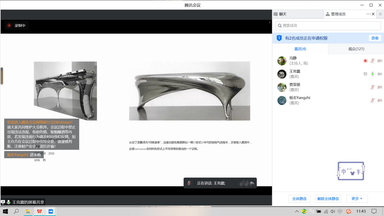384x216 pixels.
Task: Click 查看 to review permission requests
Action: pyautogui.click(x=375, y=38)
